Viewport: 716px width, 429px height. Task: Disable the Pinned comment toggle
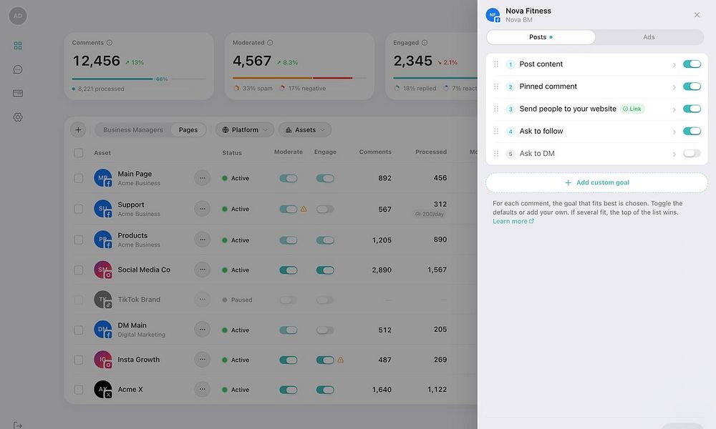692,87
